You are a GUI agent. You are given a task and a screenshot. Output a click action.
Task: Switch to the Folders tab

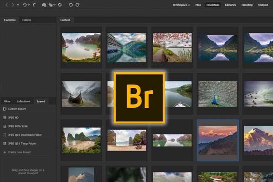tap(27, 20)
